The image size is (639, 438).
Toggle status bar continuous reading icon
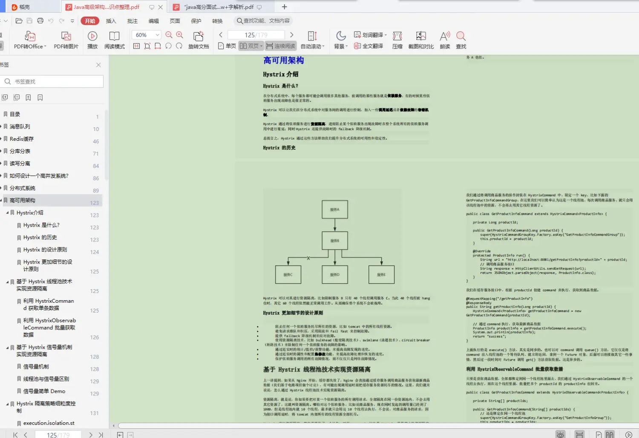pyautogui.click(x=579, y=435)
